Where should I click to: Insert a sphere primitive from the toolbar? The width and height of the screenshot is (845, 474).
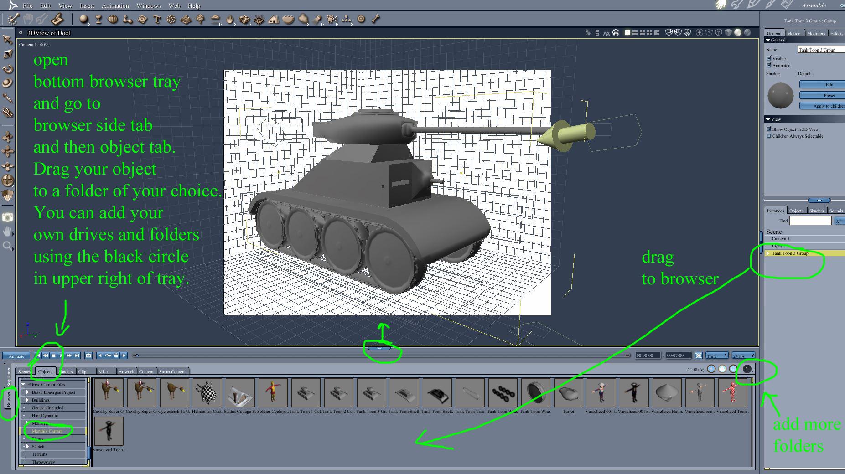83,19
